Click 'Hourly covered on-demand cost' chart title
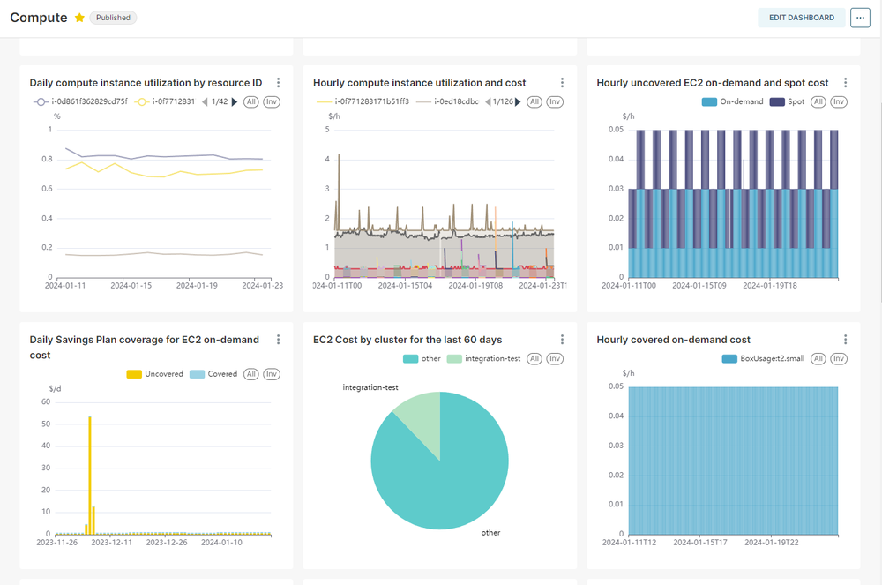 [673, 340]
